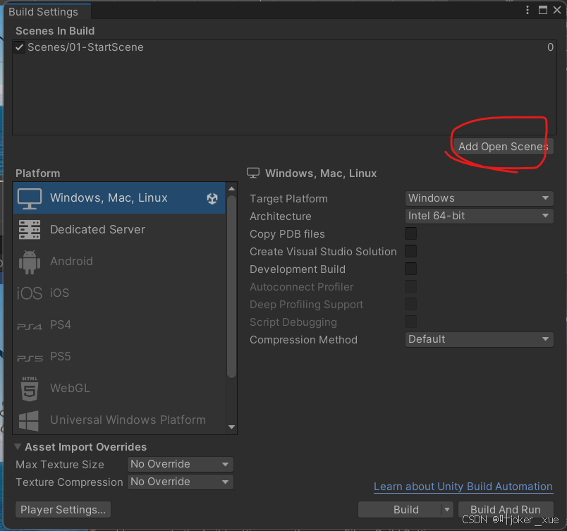Open the Architecture dropdown
Viewport: 567px width, 531px height.
[479, 216]
